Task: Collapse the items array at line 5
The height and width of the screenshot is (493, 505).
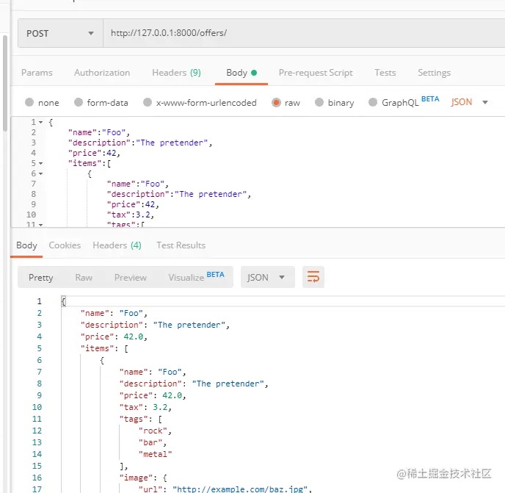Action: pos(41,163)
